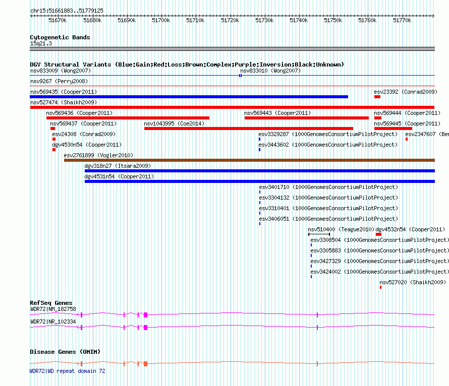
Task: Open the esv2761899 (Vogler2010) brown complex bar
Action: tap(249, 160)
